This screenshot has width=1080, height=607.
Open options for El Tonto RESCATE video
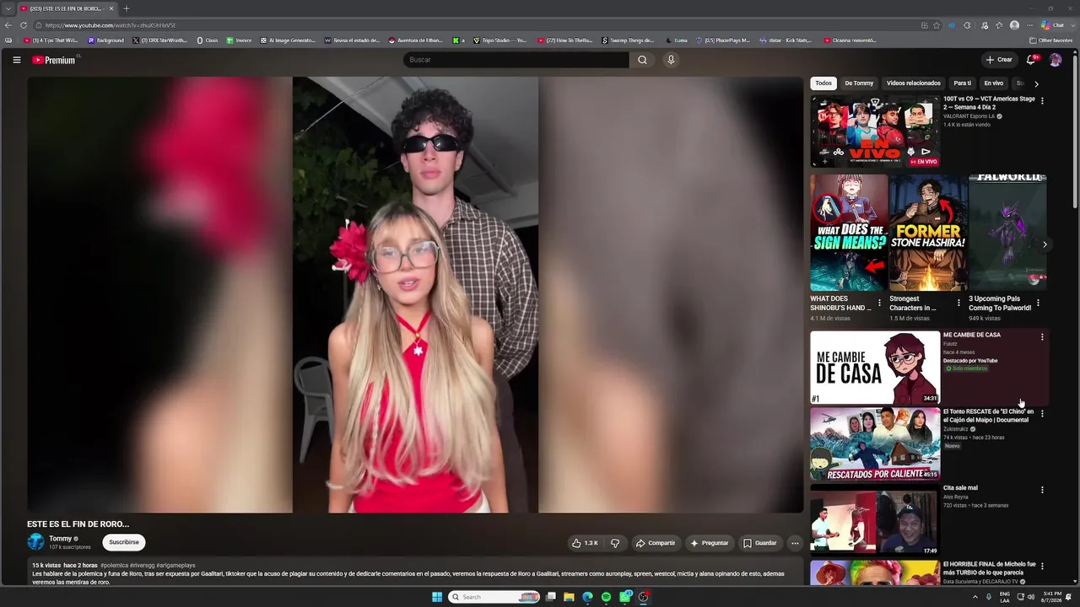coord(1042,413)
